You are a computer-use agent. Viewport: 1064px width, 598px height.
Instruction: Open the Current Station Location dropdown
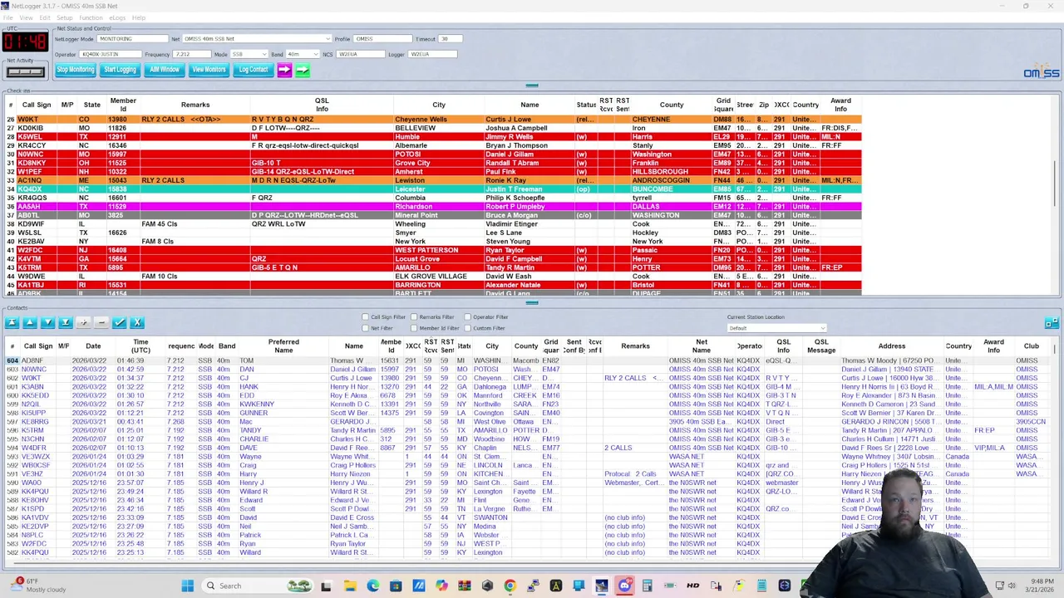click(x=776, y=328)
